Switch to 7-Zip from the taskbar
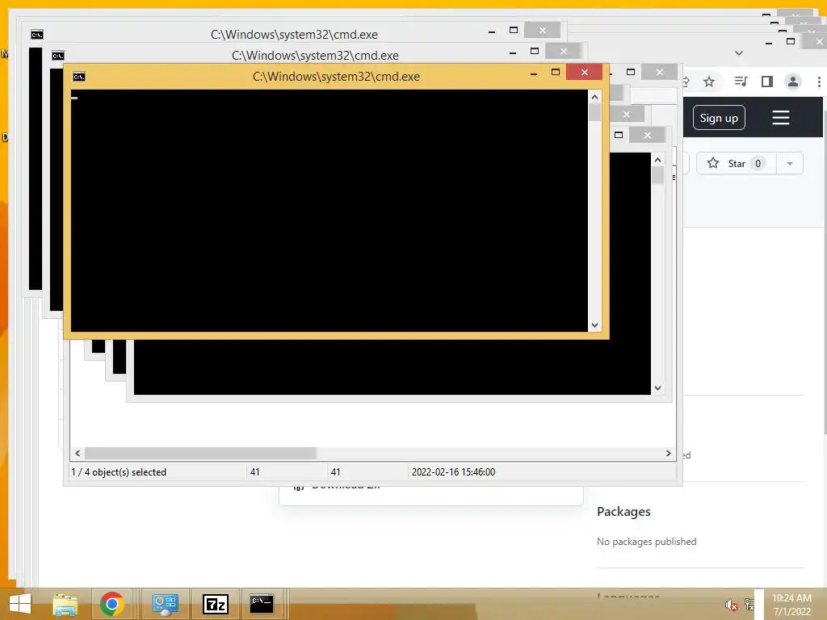The width and height of the screenshot is (827, 620). pos(215,604)
